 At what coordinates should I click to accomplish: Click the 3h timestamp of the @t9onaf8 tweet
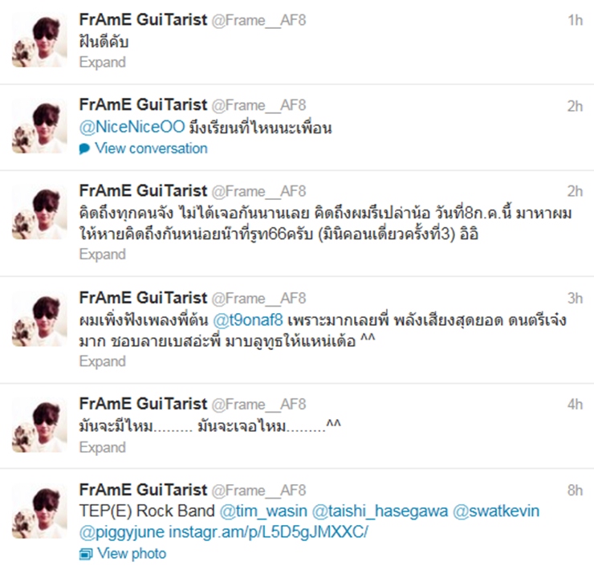click(x=575, y=299)
